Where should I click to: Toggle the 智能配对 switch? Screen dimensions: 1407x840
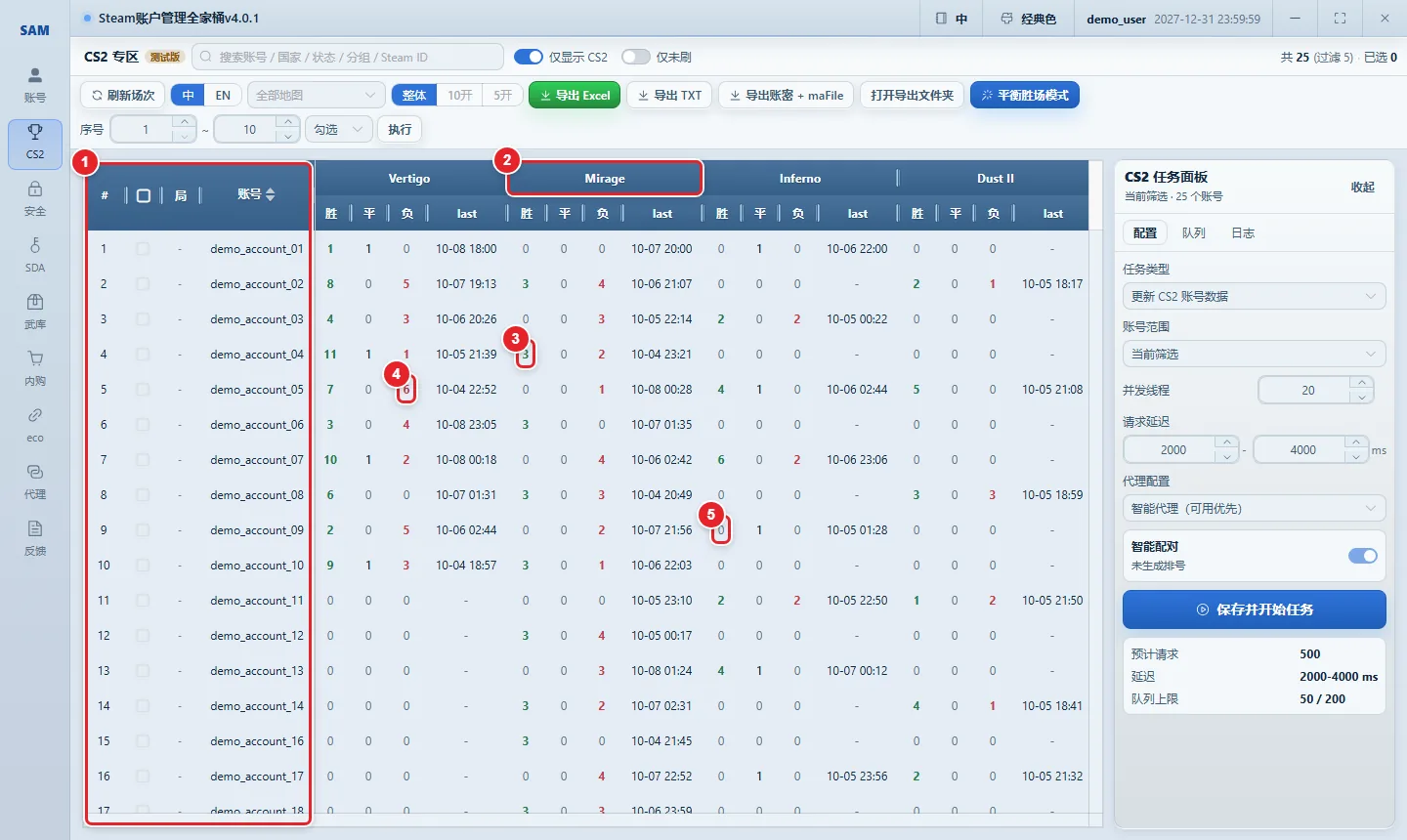click(x=1363, y=556)
